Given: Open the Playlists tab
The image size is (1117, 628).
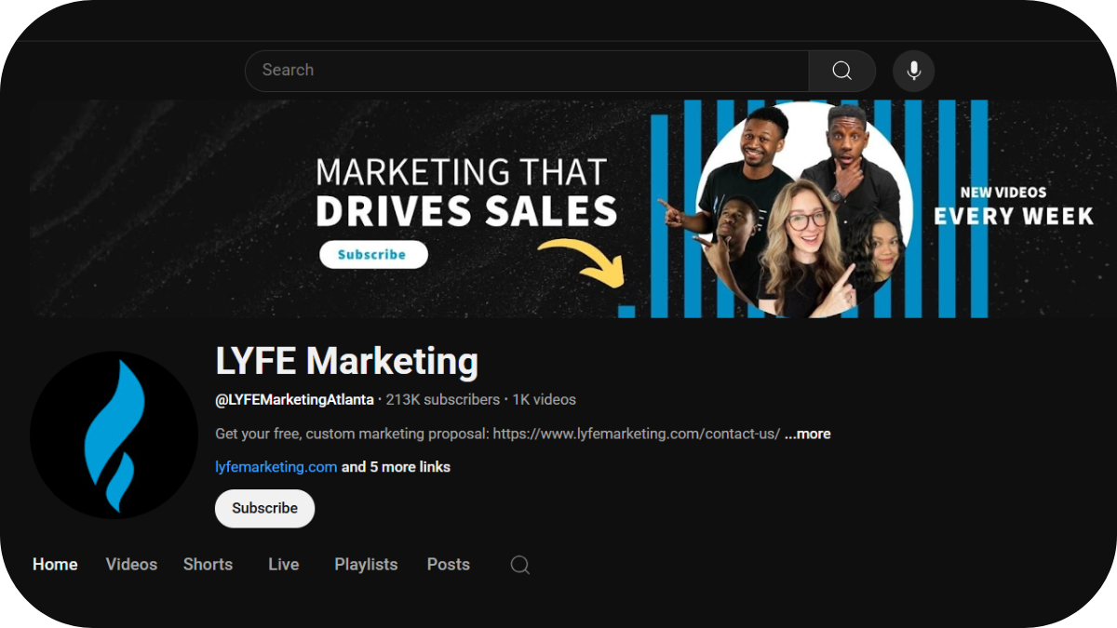Looking at the screenshot, I should [366, 565].
